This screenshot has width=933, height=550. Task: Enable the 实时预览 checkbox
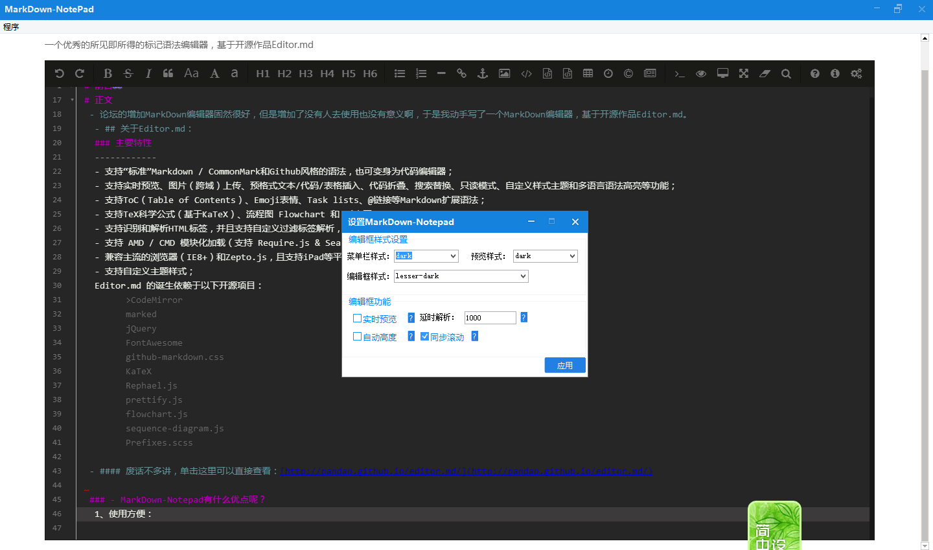click(357, 318)
